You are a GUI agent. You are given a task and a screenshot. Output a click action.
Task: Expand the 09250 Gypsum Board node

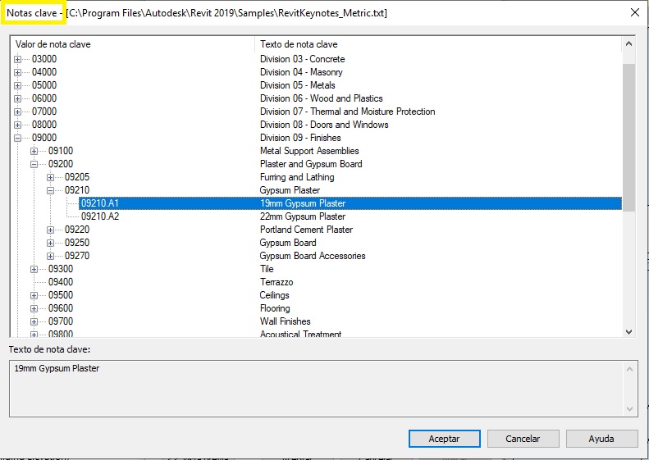51,243
